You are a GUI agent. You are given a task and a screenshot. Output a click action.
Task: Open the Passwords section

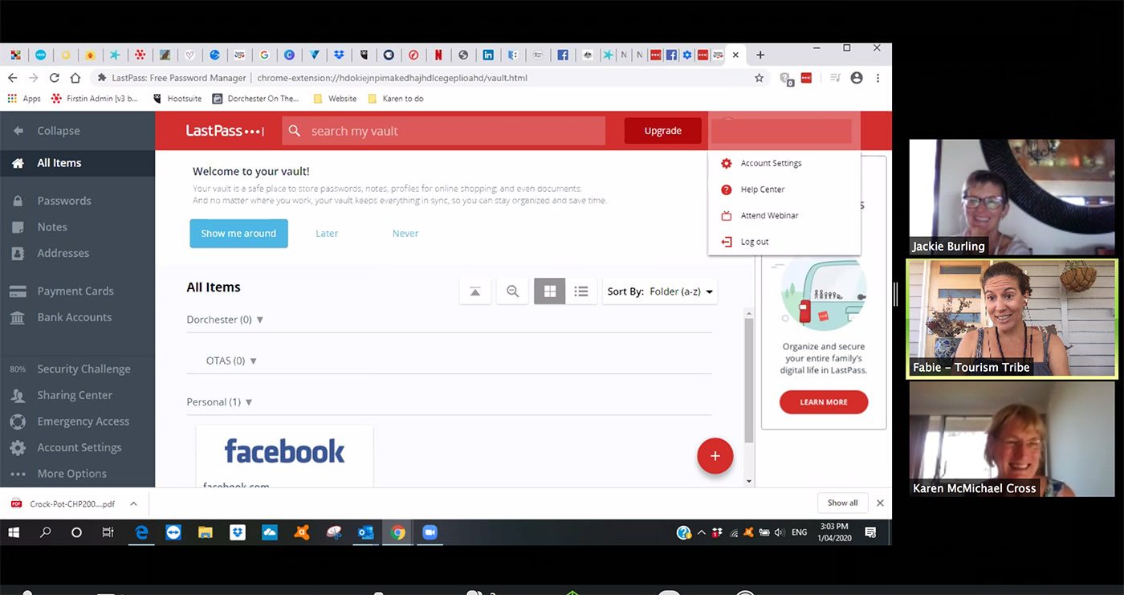tap(51, 201)
